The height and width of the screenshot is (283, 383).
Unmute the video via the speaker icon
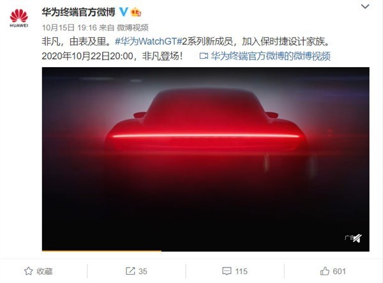pyautogui.click(x=357, y=238)
